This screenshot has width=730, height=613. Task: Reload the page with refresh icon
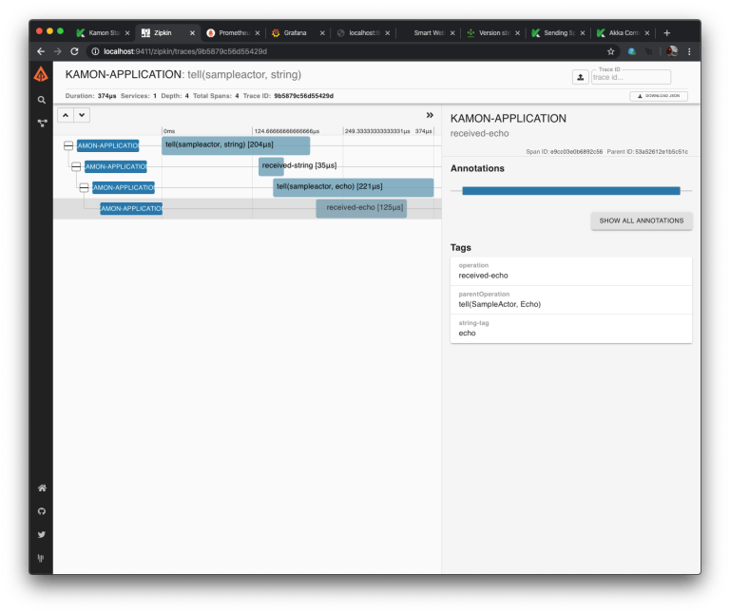74,51
